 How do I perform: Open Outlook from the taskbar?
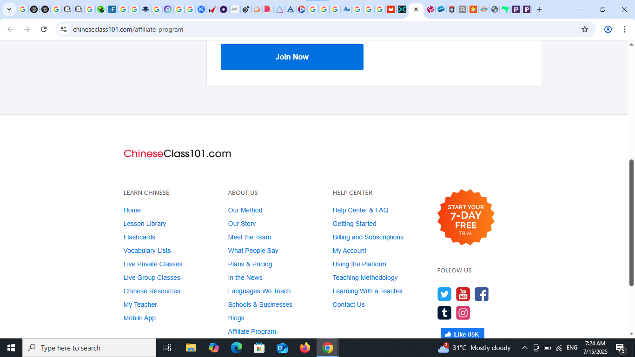pos(282,348)
